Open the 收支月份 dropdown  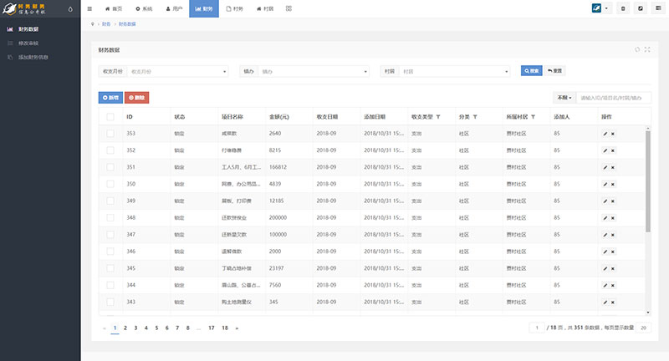click(x=177, y=71)
